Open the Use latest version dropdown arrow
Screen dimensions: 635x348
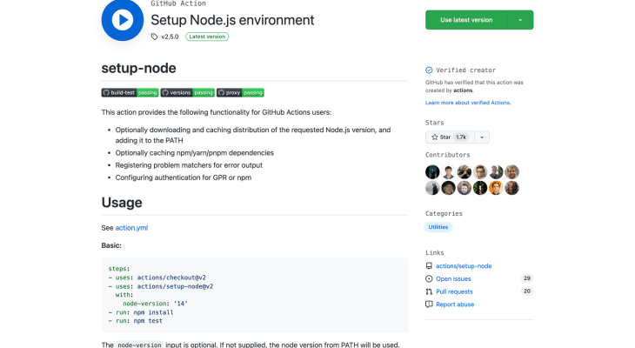click(520, 20)
